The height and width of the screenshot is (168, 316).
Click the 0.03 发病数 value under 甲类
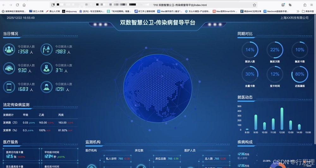[x=25, y=123]
